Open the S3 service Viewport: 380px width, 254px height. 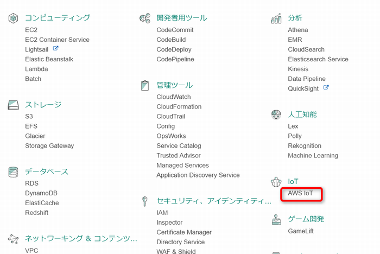(x=29, y=116)
